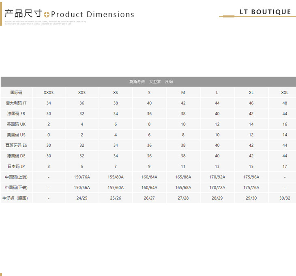This screenshot has width=296, height=276.
Task: Select the 175/96A size cell
Action: (251, 177)
